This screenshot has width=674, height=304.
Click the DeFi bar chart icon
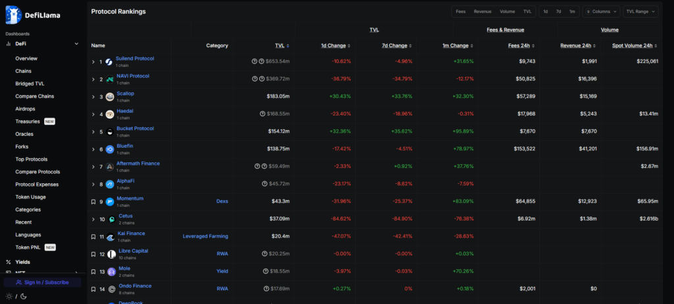(8, 44)
